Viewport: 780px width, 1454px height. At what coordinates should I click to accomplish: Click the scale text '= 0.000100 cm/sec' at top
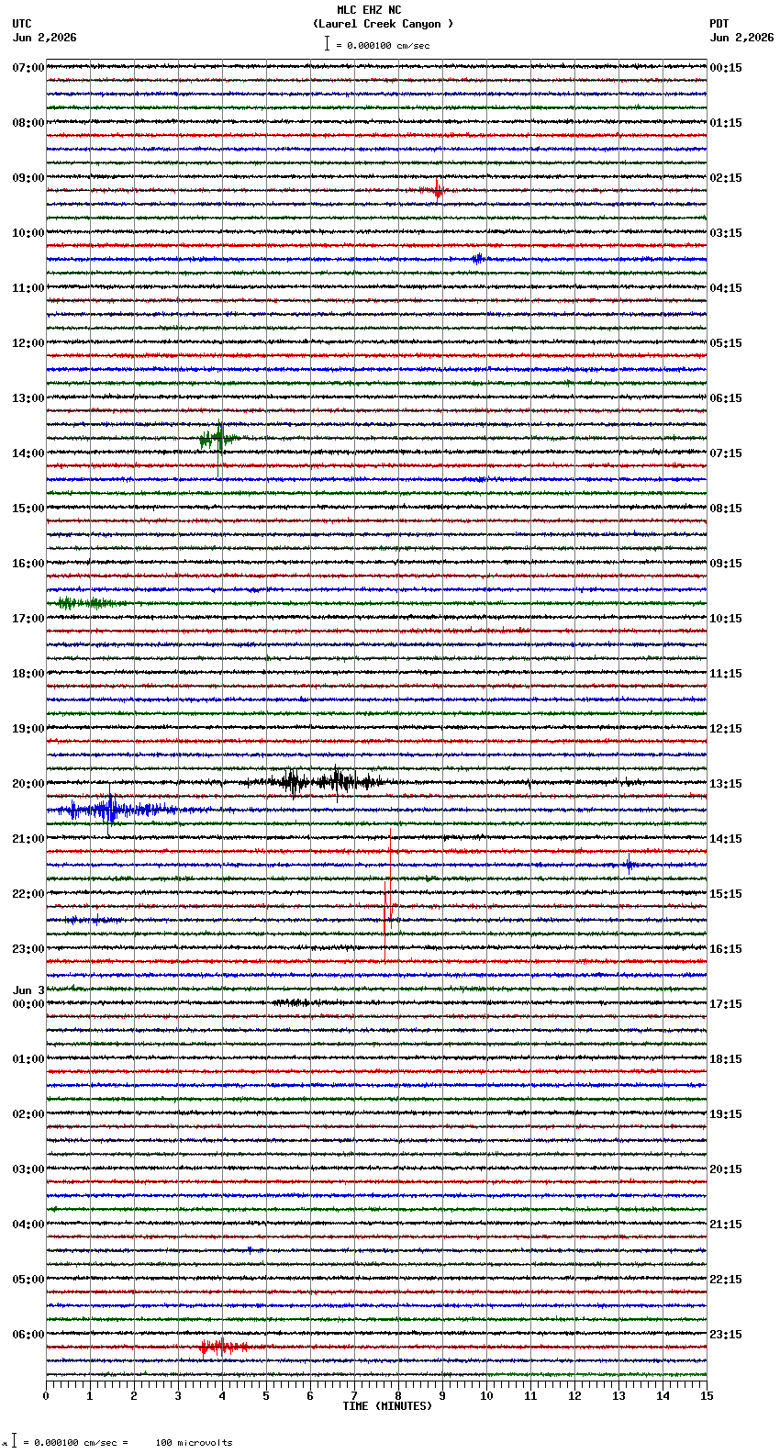coord(383,45)
